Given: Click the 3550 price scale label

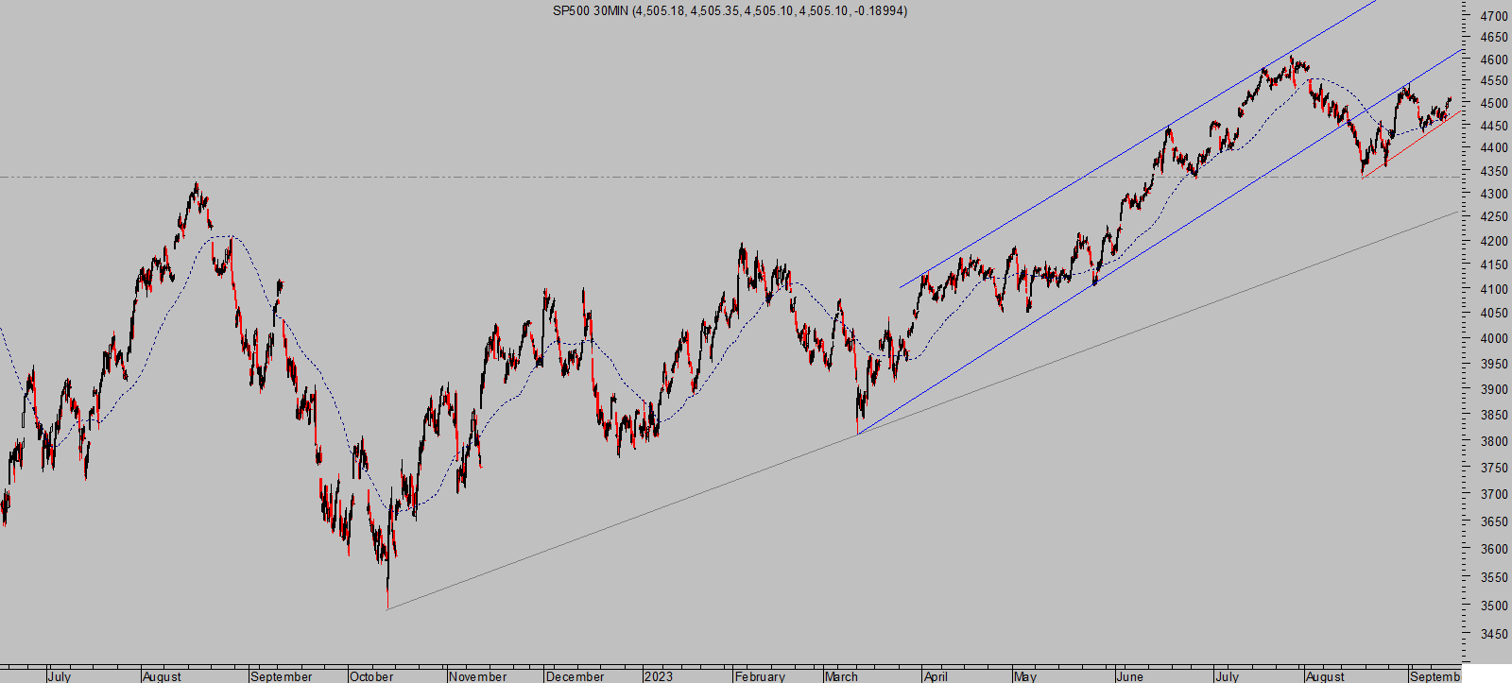Looking at the screenshot, I should [x=1494, y=577].
